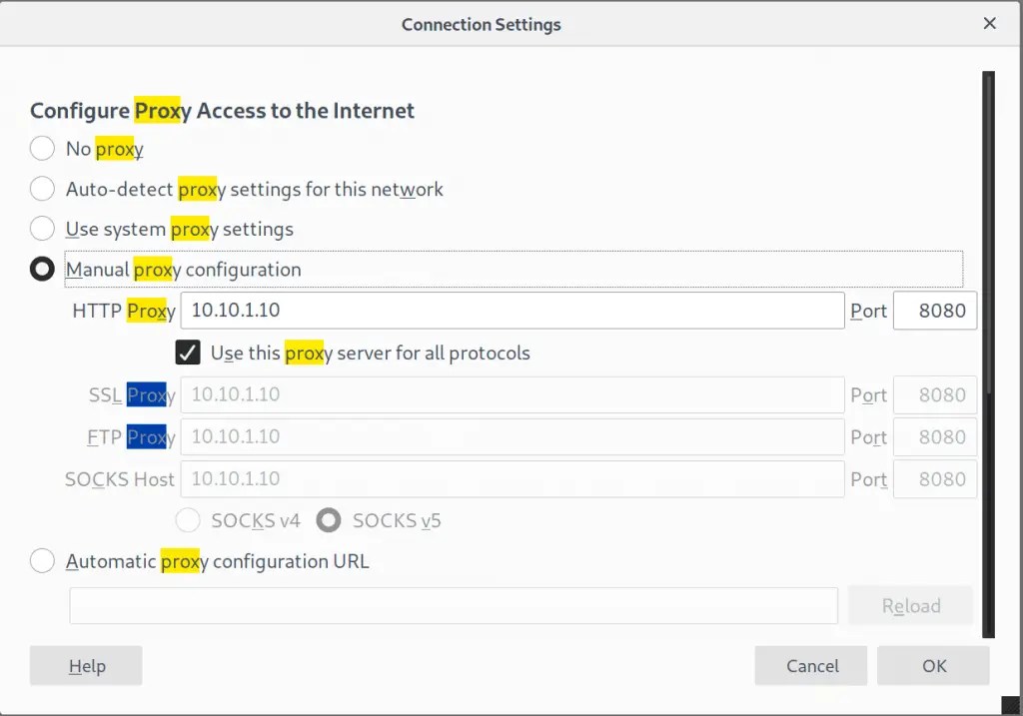
Task: Select Use system proxy settings
Action: coord(42,228)
